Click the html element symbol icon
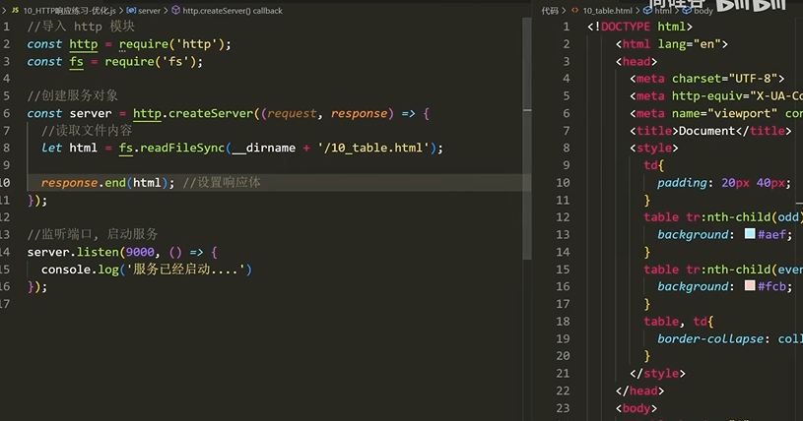803x421 pixels. (x=648, y=10)
